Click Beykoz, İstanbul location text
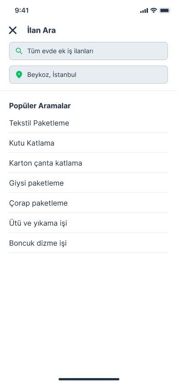The image size is (177, 384). 52,75
